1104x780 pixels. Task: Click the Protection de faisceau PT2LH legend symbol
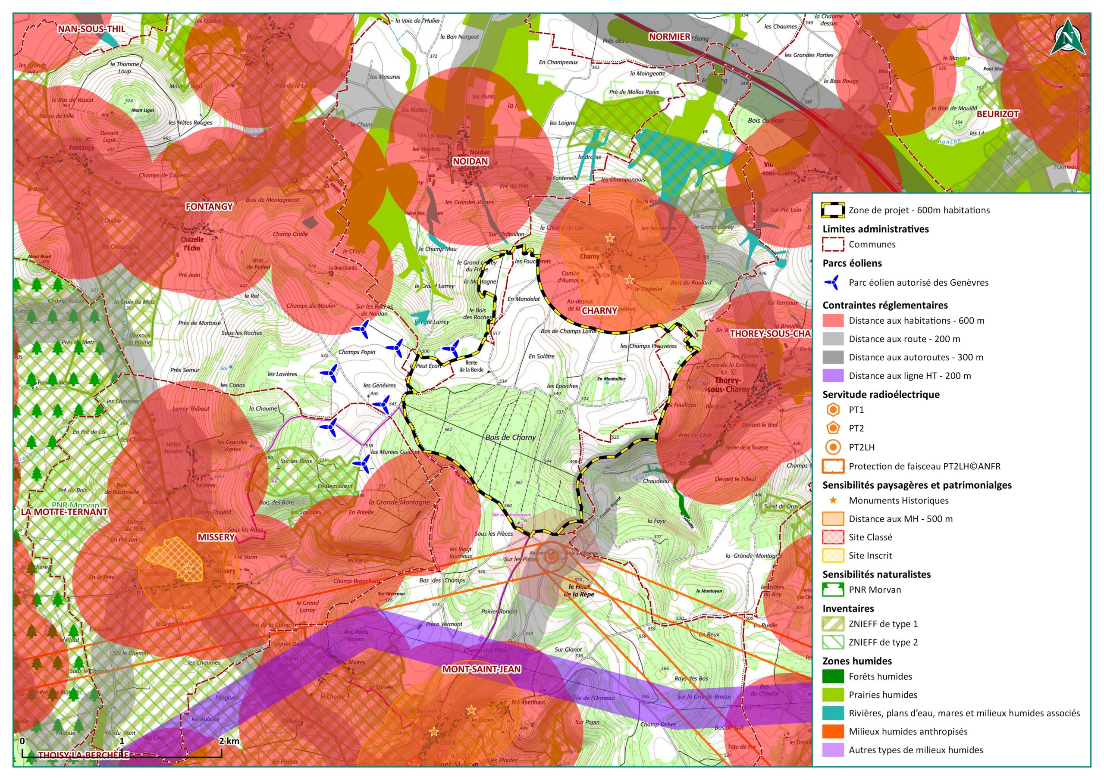point(833,466)
